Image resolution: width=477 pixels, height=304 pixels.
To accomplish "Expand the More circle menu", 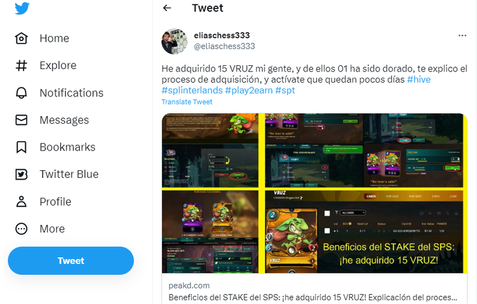I will (21, 229).
